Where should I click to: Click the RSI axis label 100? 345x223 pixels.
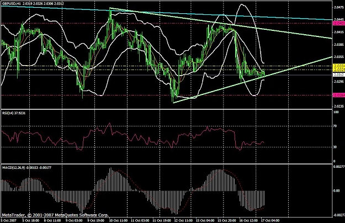coord(336,112)
